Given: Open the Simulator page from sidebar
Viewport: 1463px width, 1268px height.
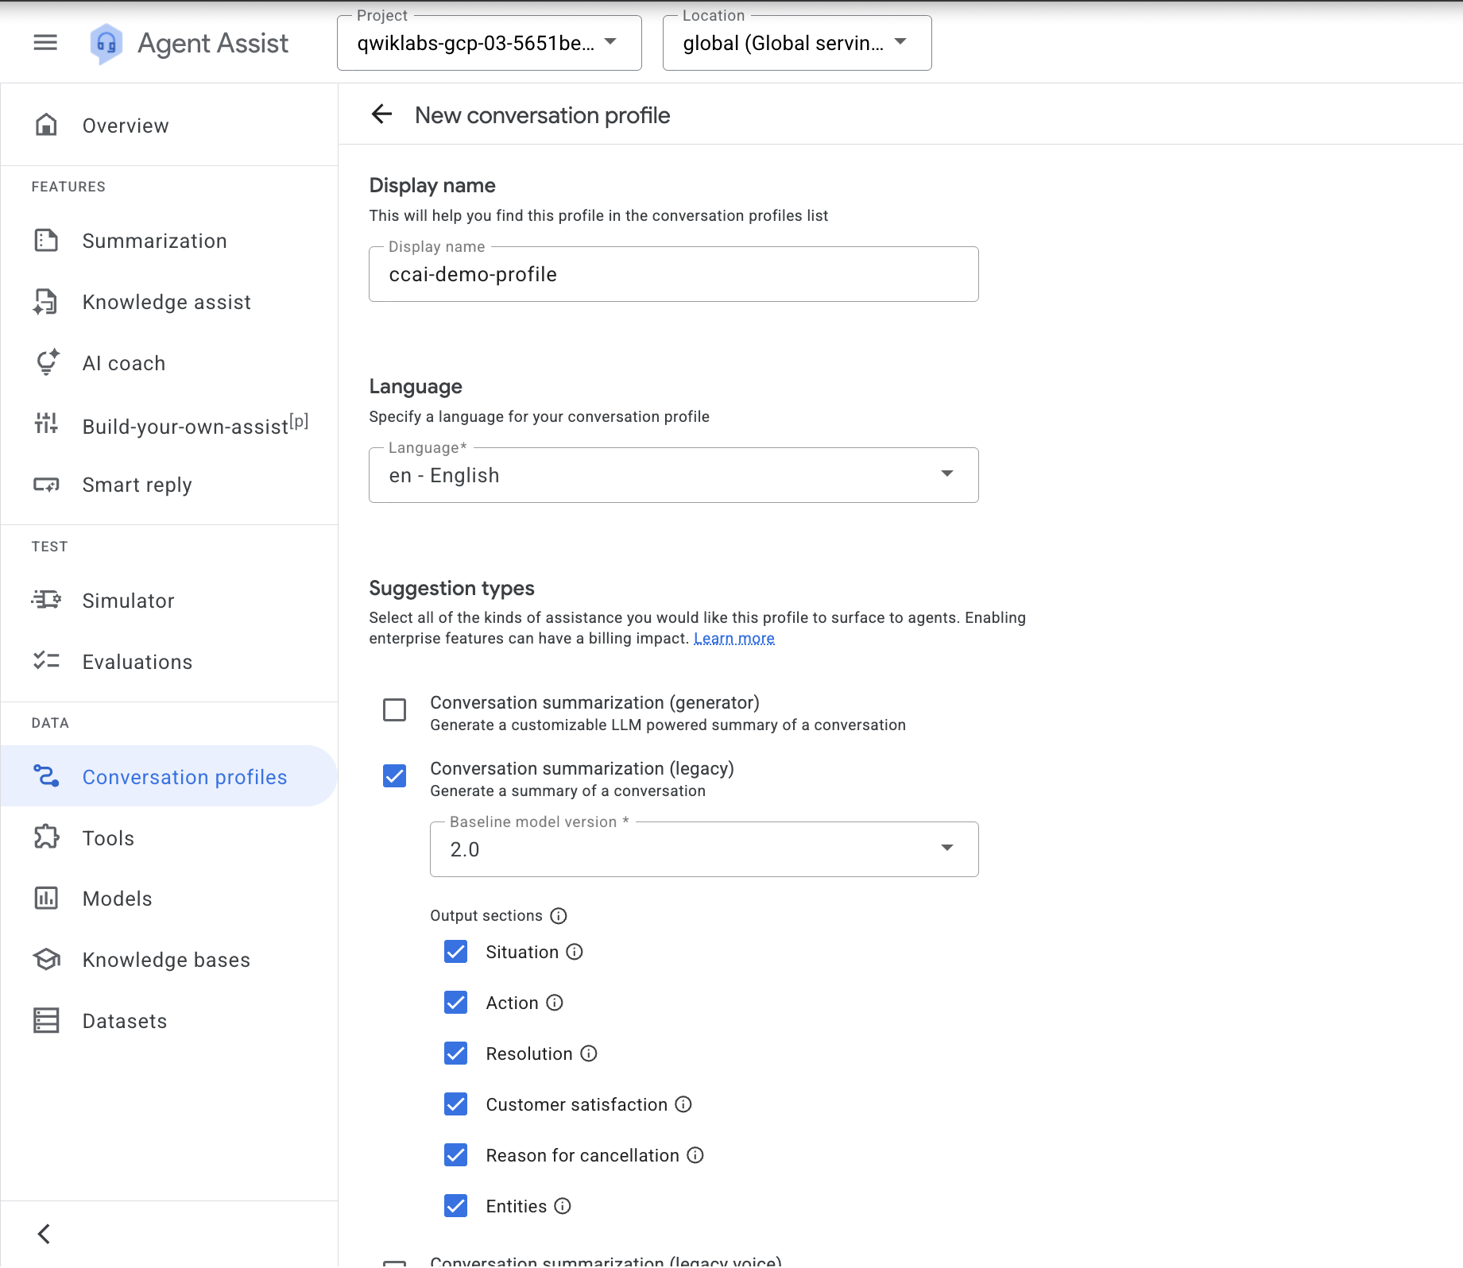Looking at the screenshot, I should 128,601.
